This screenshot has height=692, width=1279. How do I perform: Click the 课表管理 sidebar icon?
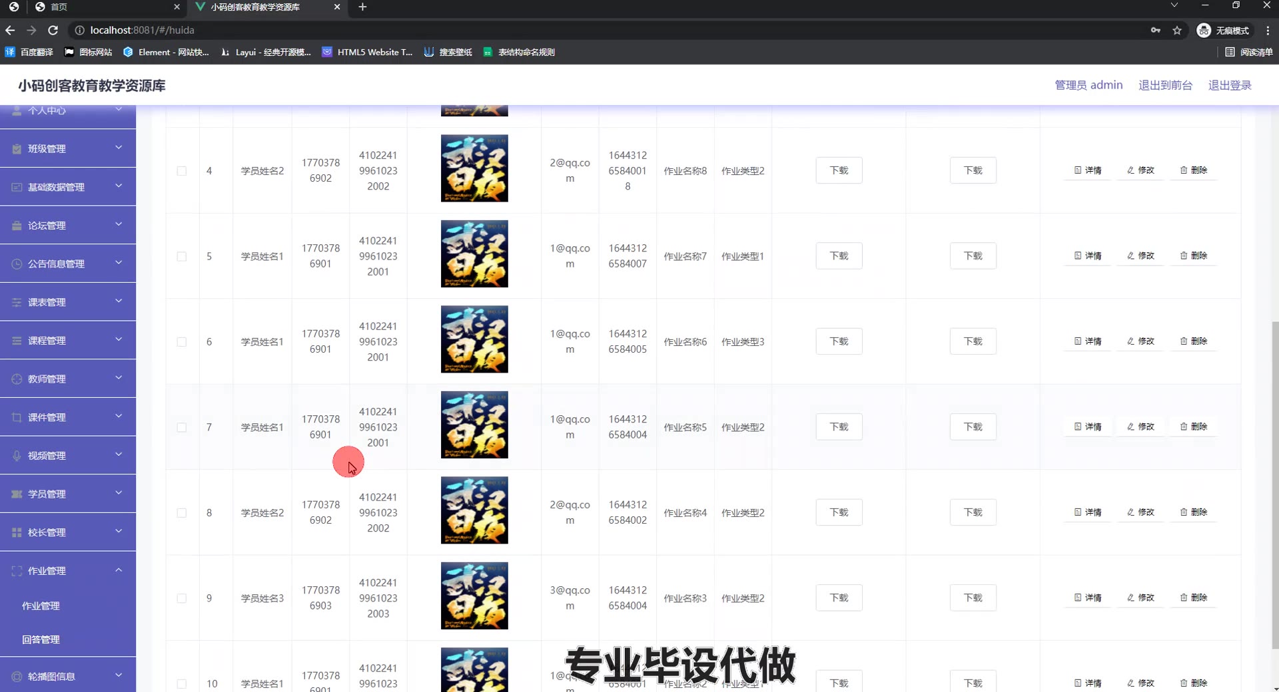tap(17, 303)
